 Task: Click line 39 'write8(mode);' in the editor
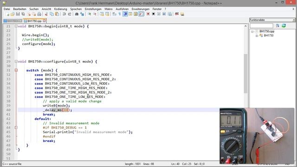tap(56, 106)
